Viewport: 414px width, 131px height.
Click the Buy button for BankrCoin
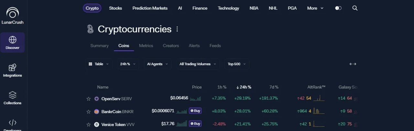[x=195, y=111]
